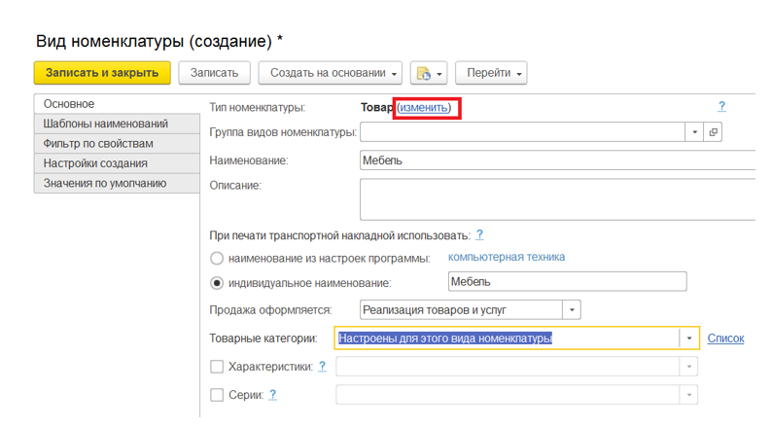Click the Записать и закрыть button
771x427 pixels.
click(x=102, y=73)
